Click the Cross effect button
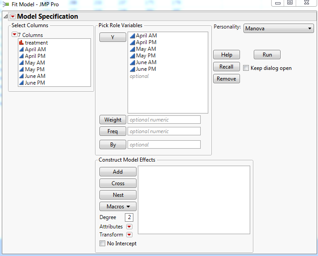Image resolution: width=318 pixels, height=256 pixels. [118, 183]
